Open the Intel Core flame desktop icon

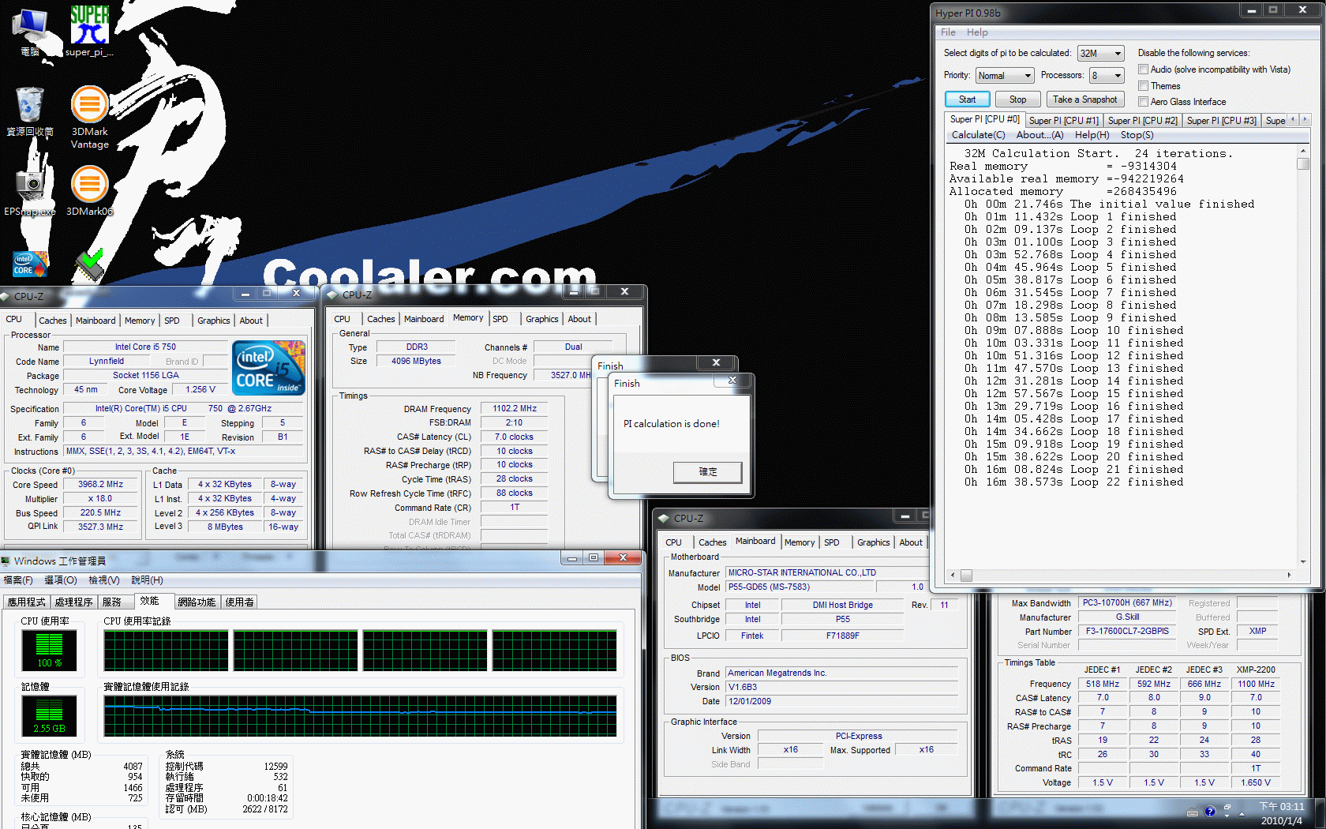click(30, 264)
